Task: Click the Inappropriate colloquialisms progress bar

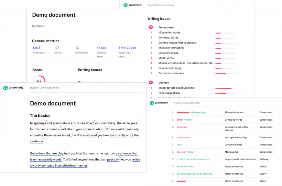Action: (226, 88)
